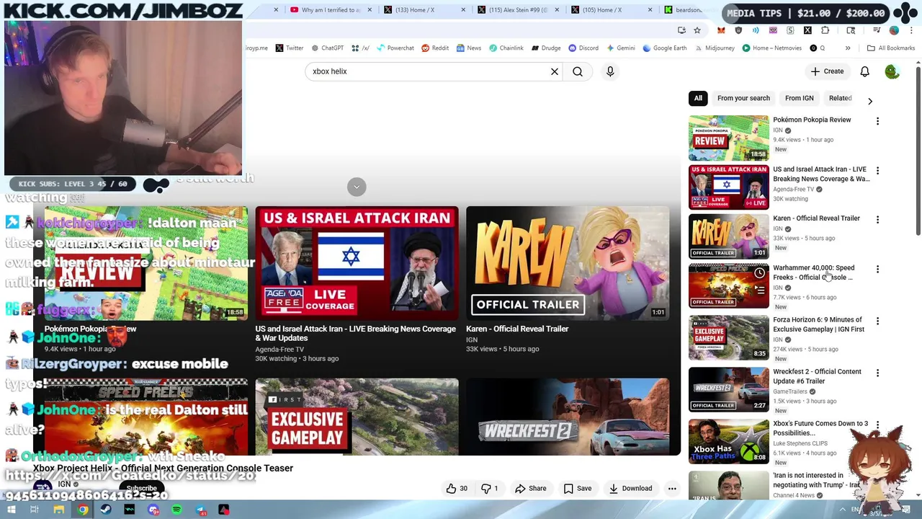Open the Drudge bookmark
This screenshot has height=519, width=922.
click(546, 48)
